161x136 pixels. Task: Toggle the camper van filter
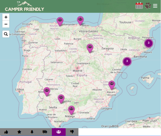coord(45,132)
